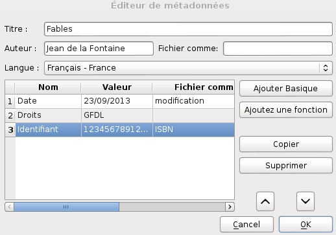Confirm with the OK button
The width and height of the screenshot is (336, 235).
306,225
